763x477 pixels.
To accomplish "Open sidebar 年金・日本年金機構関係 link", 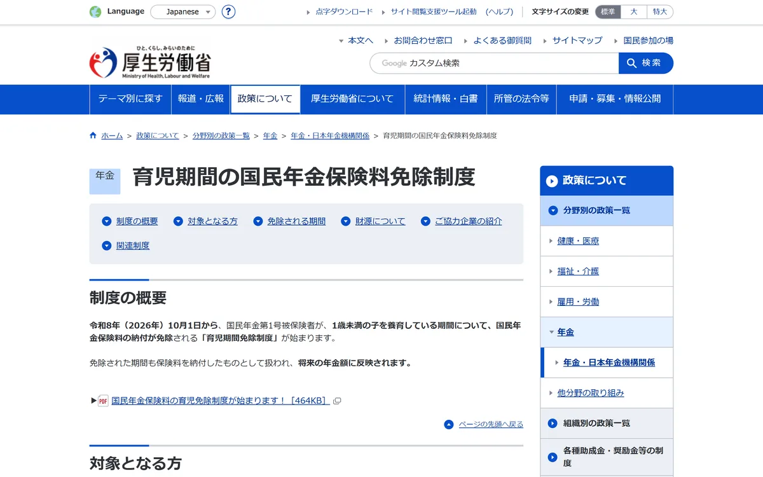I will coord(609,363).
